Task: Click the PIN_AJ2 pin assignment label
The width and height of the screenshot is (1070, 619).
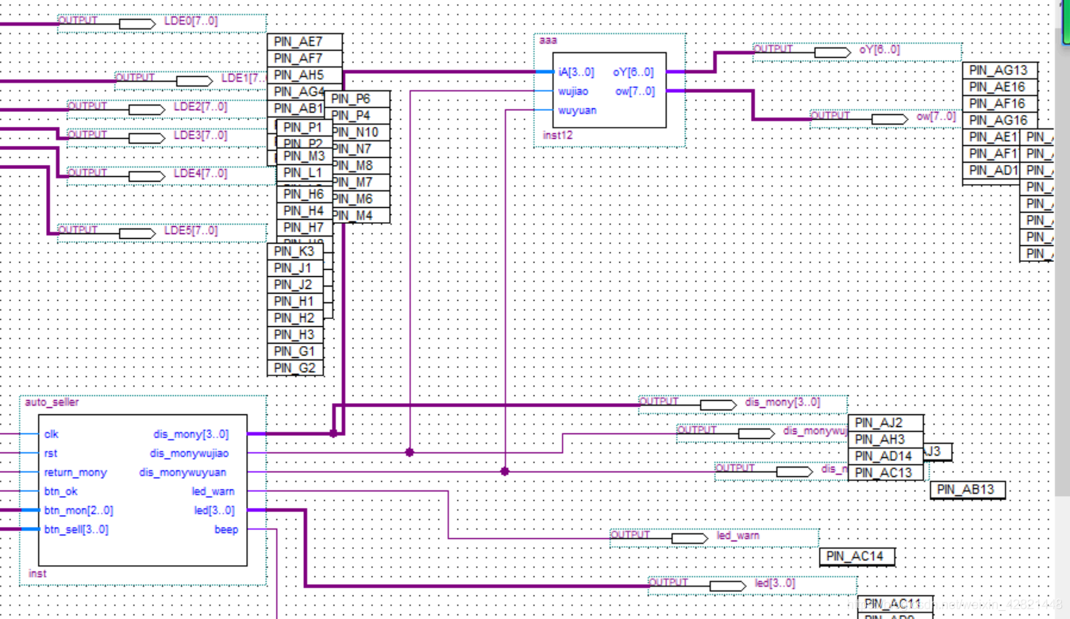Action: click(887, 423)
